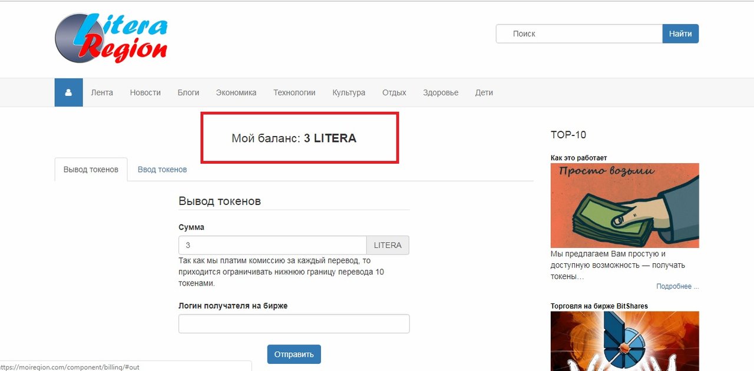Click the BitShares logo thumbnail

(625, 341)
